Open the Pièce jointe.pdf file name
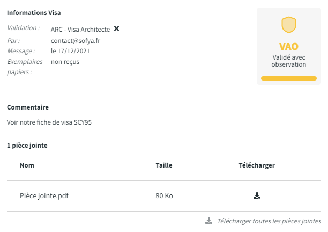Screen dimensions: 328x232 [44, 196]
